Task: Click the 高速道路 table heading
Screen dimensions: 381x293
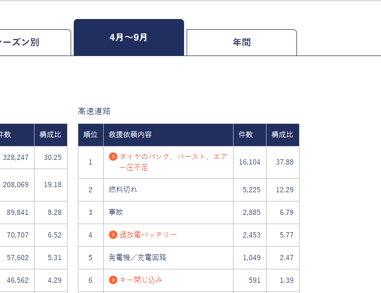Action: coord(94,111)
